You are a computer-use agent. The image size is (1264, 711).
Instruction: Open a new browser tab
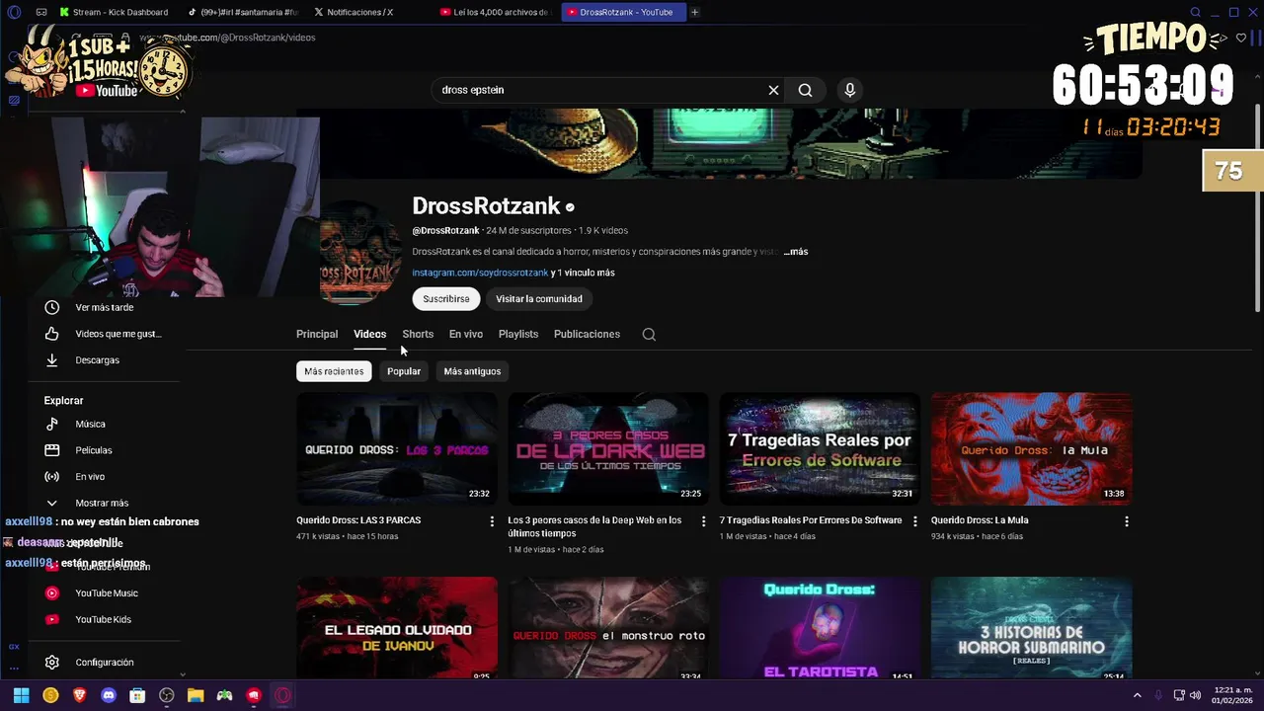click(x=695, y=12)
